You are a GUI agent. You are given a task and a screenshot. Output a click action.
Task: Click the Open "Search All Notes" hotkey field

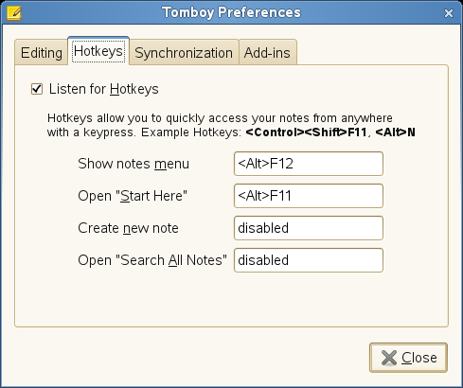click(x=309, y=260)
